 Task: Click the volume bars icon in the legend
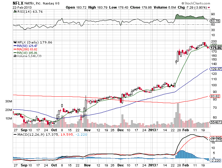tap(15, 56)
